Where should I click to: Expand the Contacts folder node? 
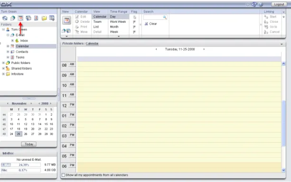point(8,52)
